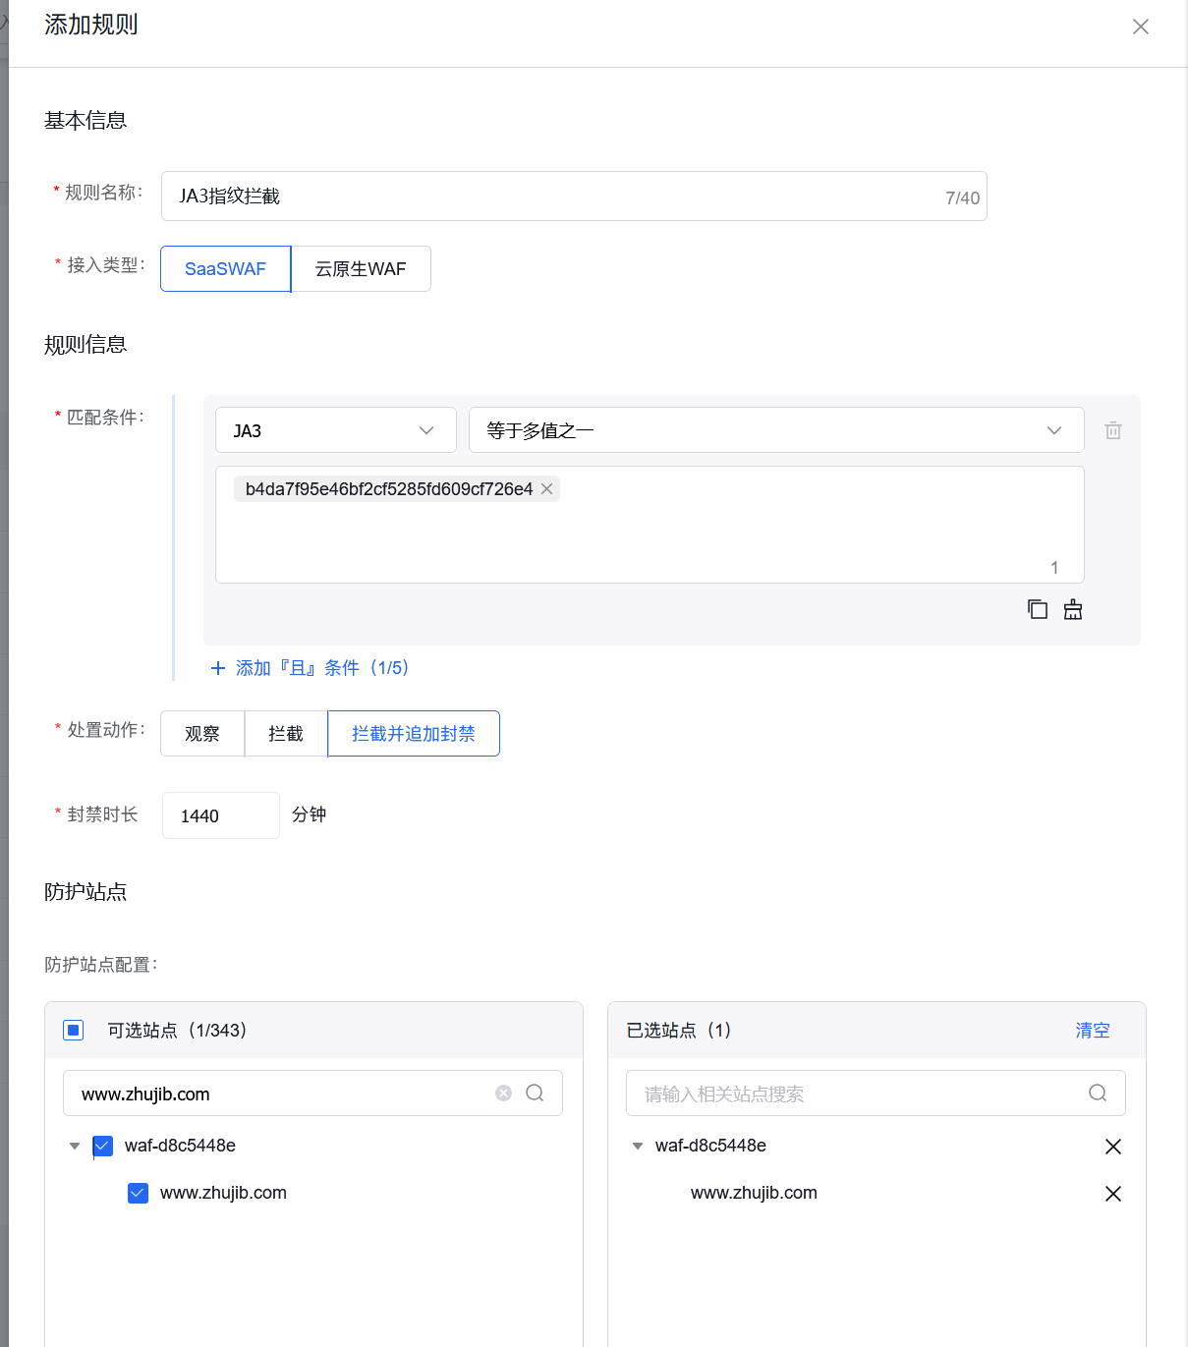1188x1347 pixels.
Task: Edit the 规则名称 input field
Action: point(574,196)
